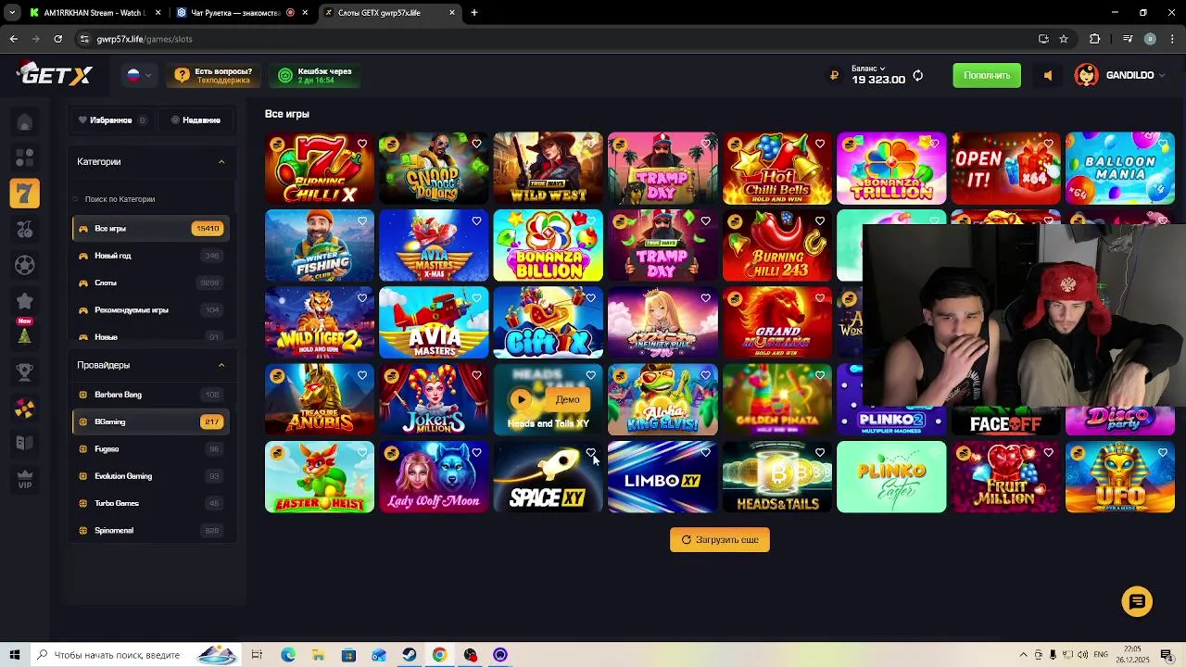Favorite the Aviamasters X-Mas game

[x=476, y=220]
